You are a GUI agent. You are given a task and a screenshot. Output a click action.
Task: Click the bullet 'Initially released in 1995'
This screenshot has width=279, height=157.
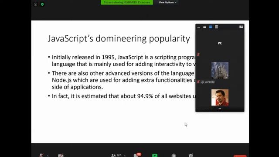[124, 61]
